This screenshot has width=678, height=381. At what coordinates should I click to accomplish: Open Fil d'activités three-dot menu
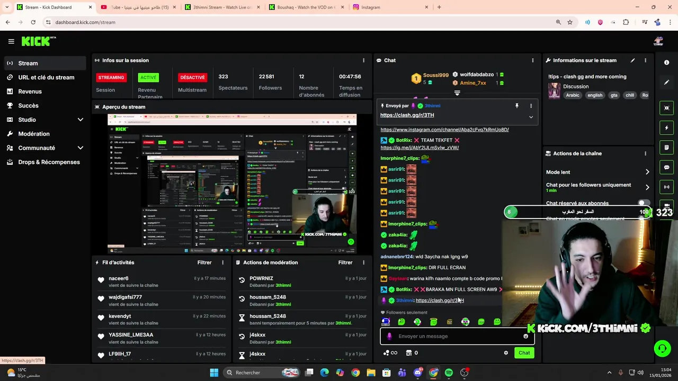(222, 262)
